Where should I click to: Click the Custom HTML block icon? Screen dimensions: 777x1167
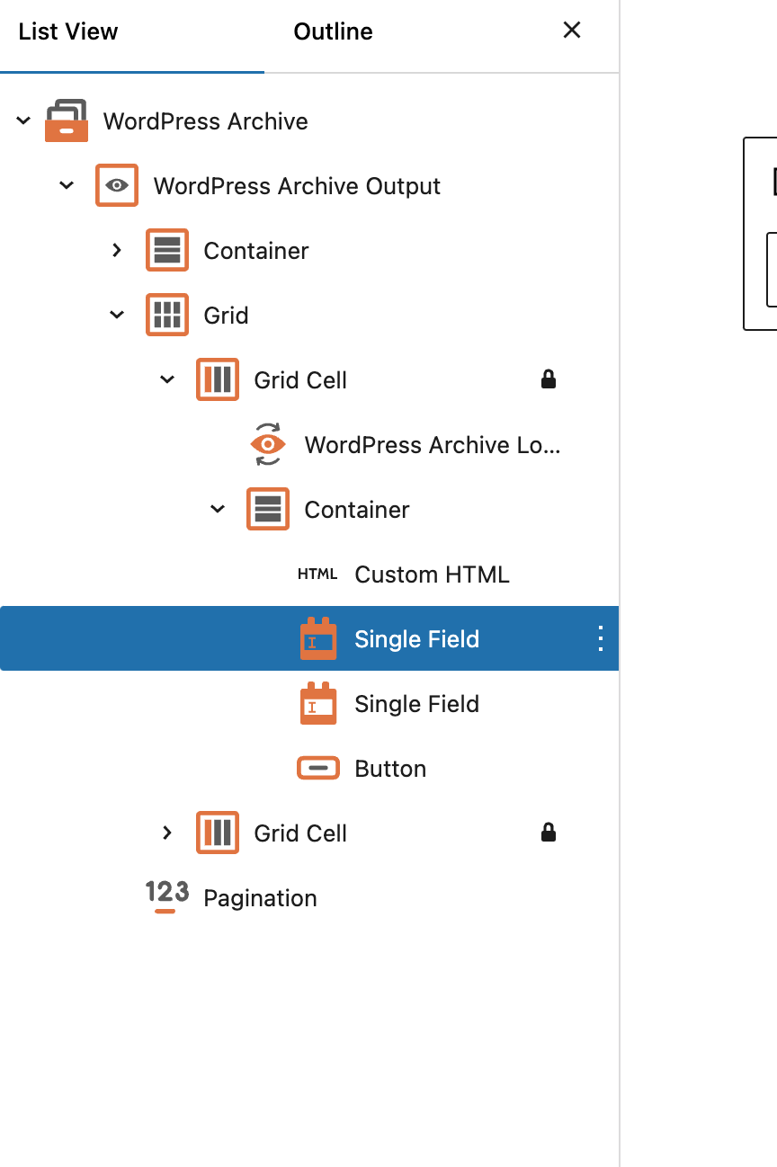pyautogui.click(x=317, y=575)
